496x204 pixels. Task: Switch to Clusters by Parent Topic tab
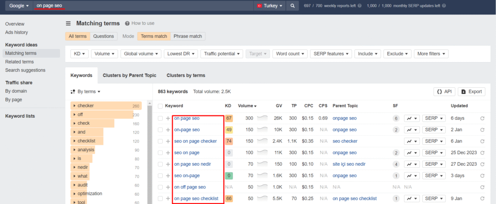(x=129, y=76)
